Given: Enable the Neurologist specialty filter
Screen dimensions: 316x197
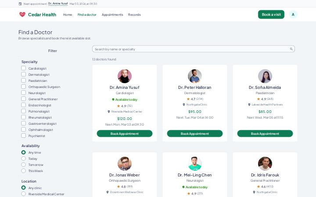Looking at the screenshot, I should point(24,93).
